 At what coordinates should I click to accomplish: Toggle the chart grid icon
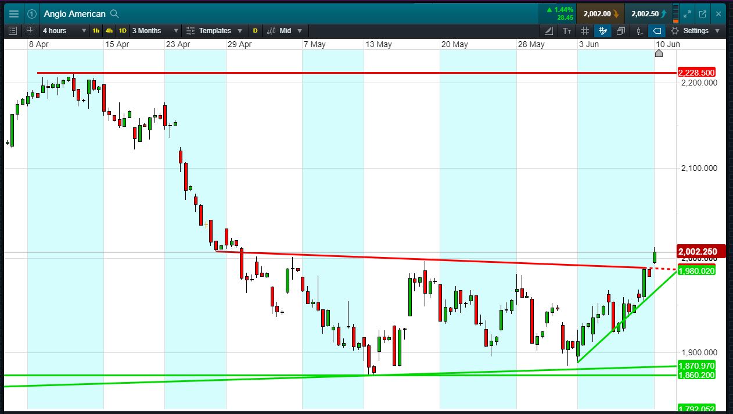pyautogui.click(x=585, y=31)
